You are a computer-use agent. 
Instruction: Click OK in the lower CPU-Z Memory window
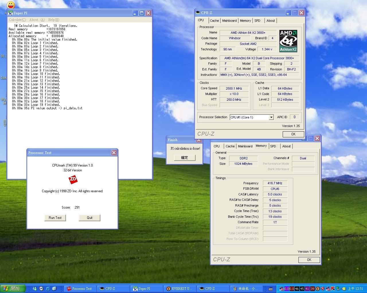pos(309,260)
